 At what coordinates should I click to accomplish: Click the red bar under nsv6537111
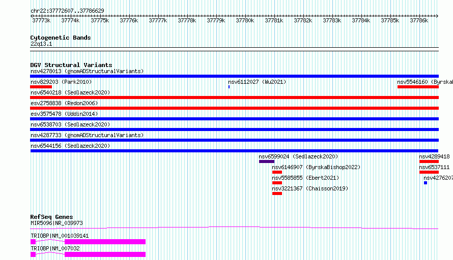(429, 172)
